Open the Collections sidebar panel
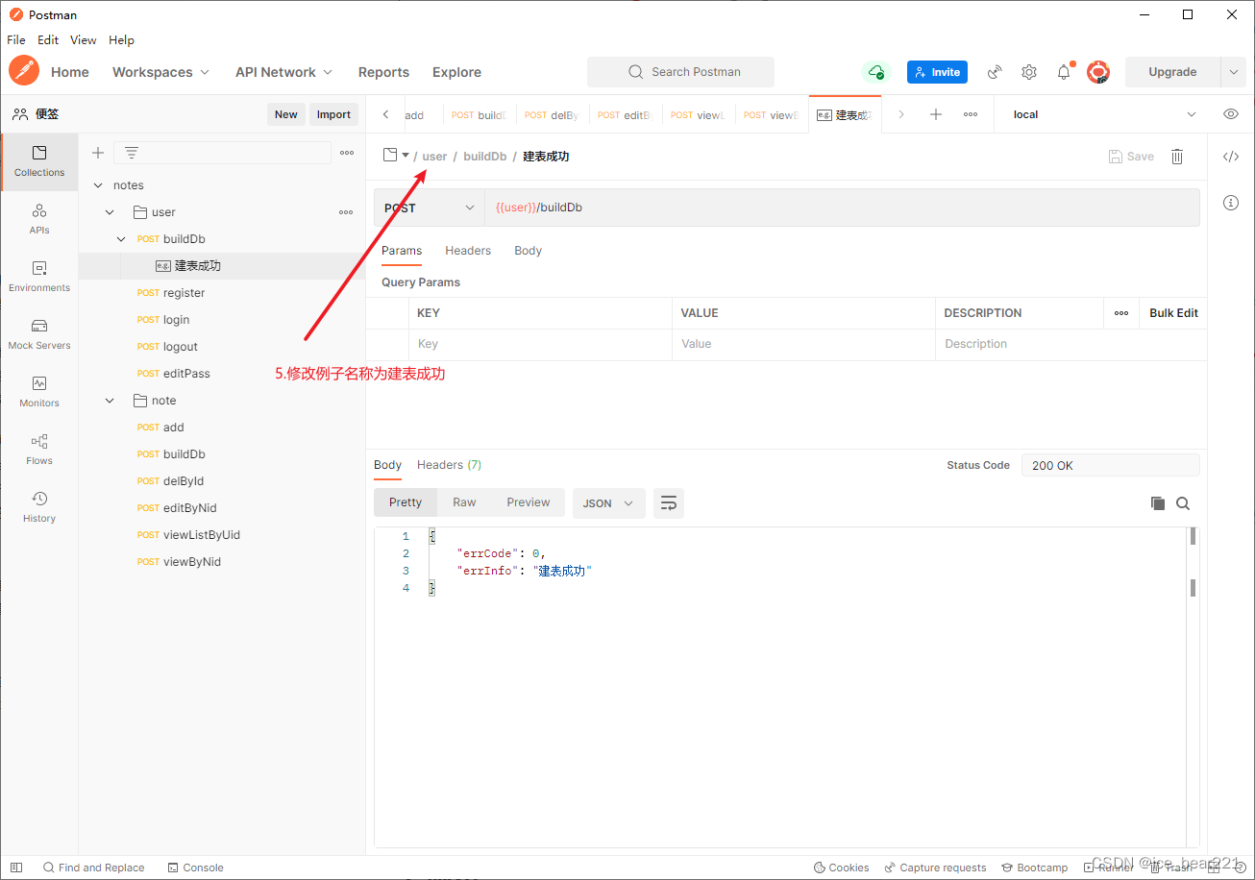Screen dimensions: 1255x880 pyautogui.click(x=39, y=161)
